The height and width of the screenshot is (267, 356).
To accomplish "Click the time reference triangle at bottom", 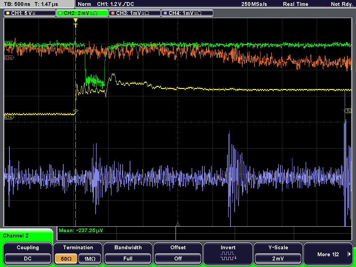I will pos(178,224).
